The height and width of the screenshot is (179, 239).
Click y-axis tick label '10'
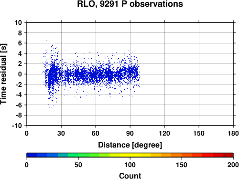tap(18, 22)
